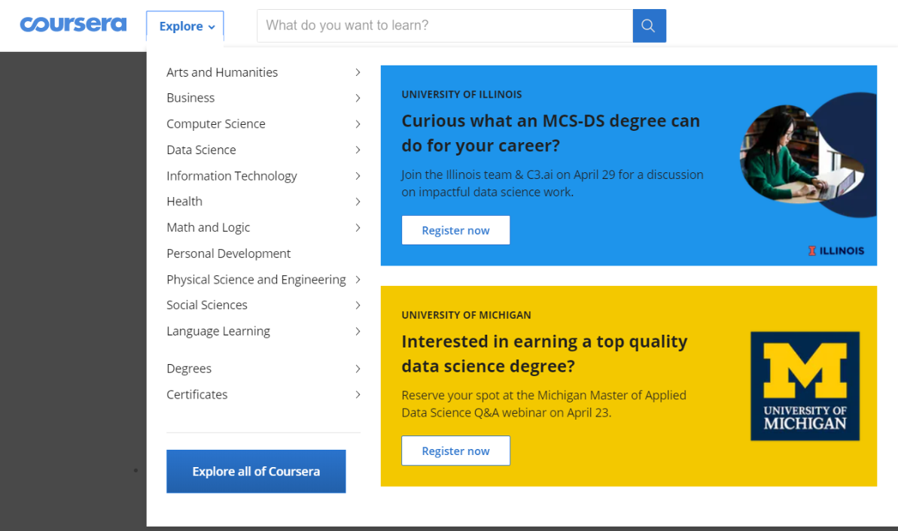Open the Michigan data science degree headline
Viewport: 898px width, 531px height.
(544, 353)
